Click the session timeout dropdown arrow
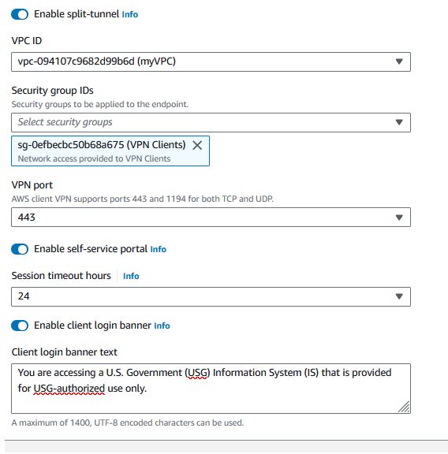The width and height of the screenshot is (448, 454). [x=399, y=296]
